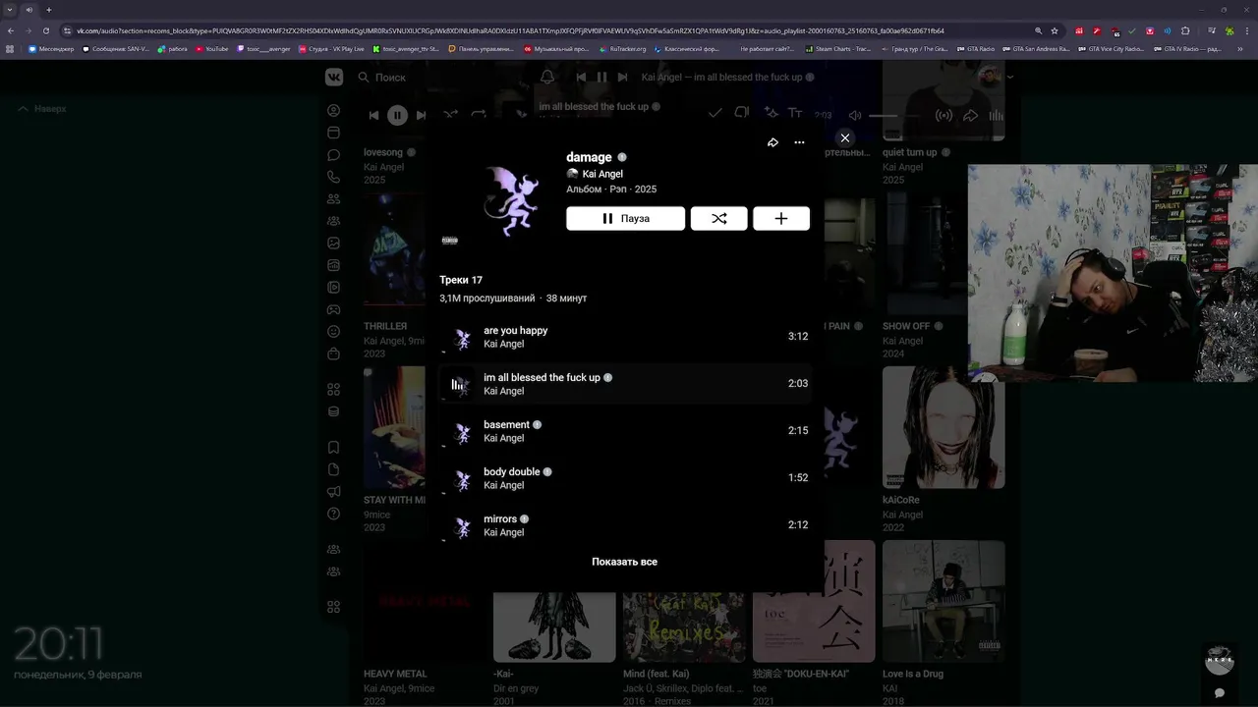Open messenger icon in VK sidebar
Screen dimensions: 1258x707
[334, 155]
